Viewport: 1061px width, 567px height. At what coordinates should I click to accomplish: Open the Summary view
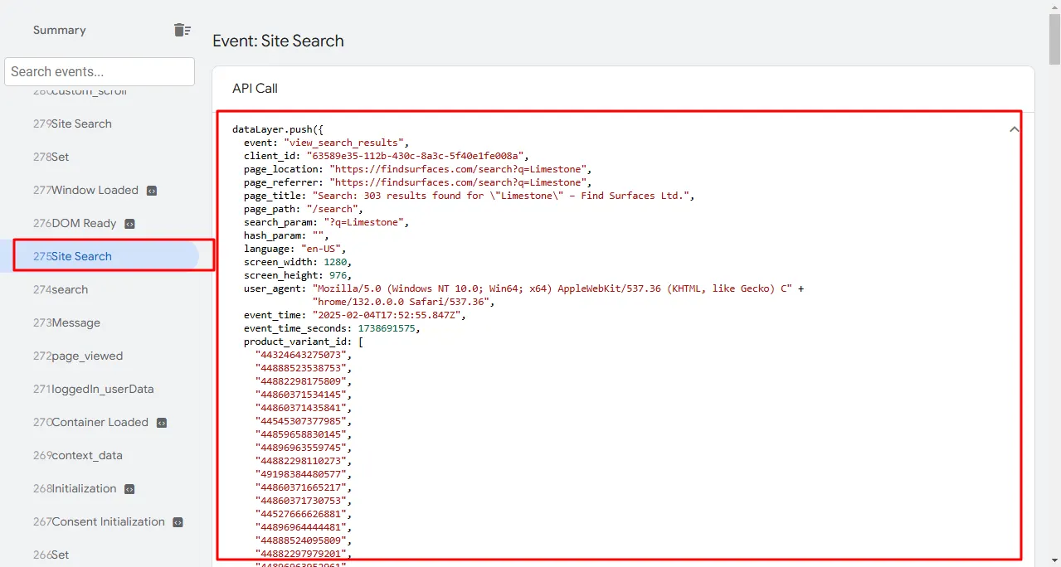pyautogui.click(x=60, y=30)
